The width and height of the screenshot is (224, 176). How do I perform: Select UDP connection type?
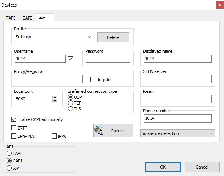(70, 97)
